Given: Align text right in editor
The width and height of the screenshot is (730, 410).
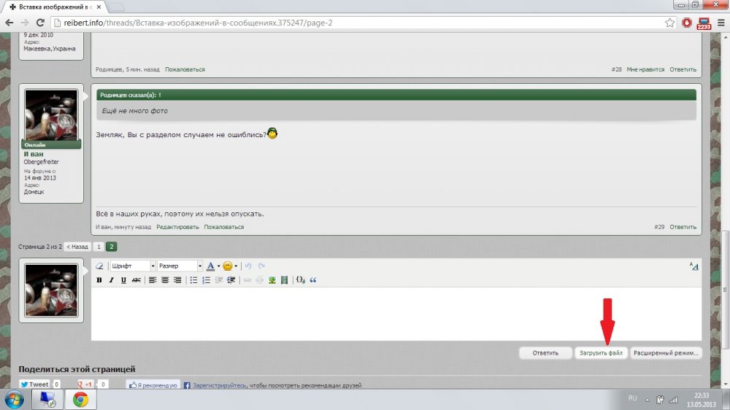Looking at the screenshot, I should [177, 279].
